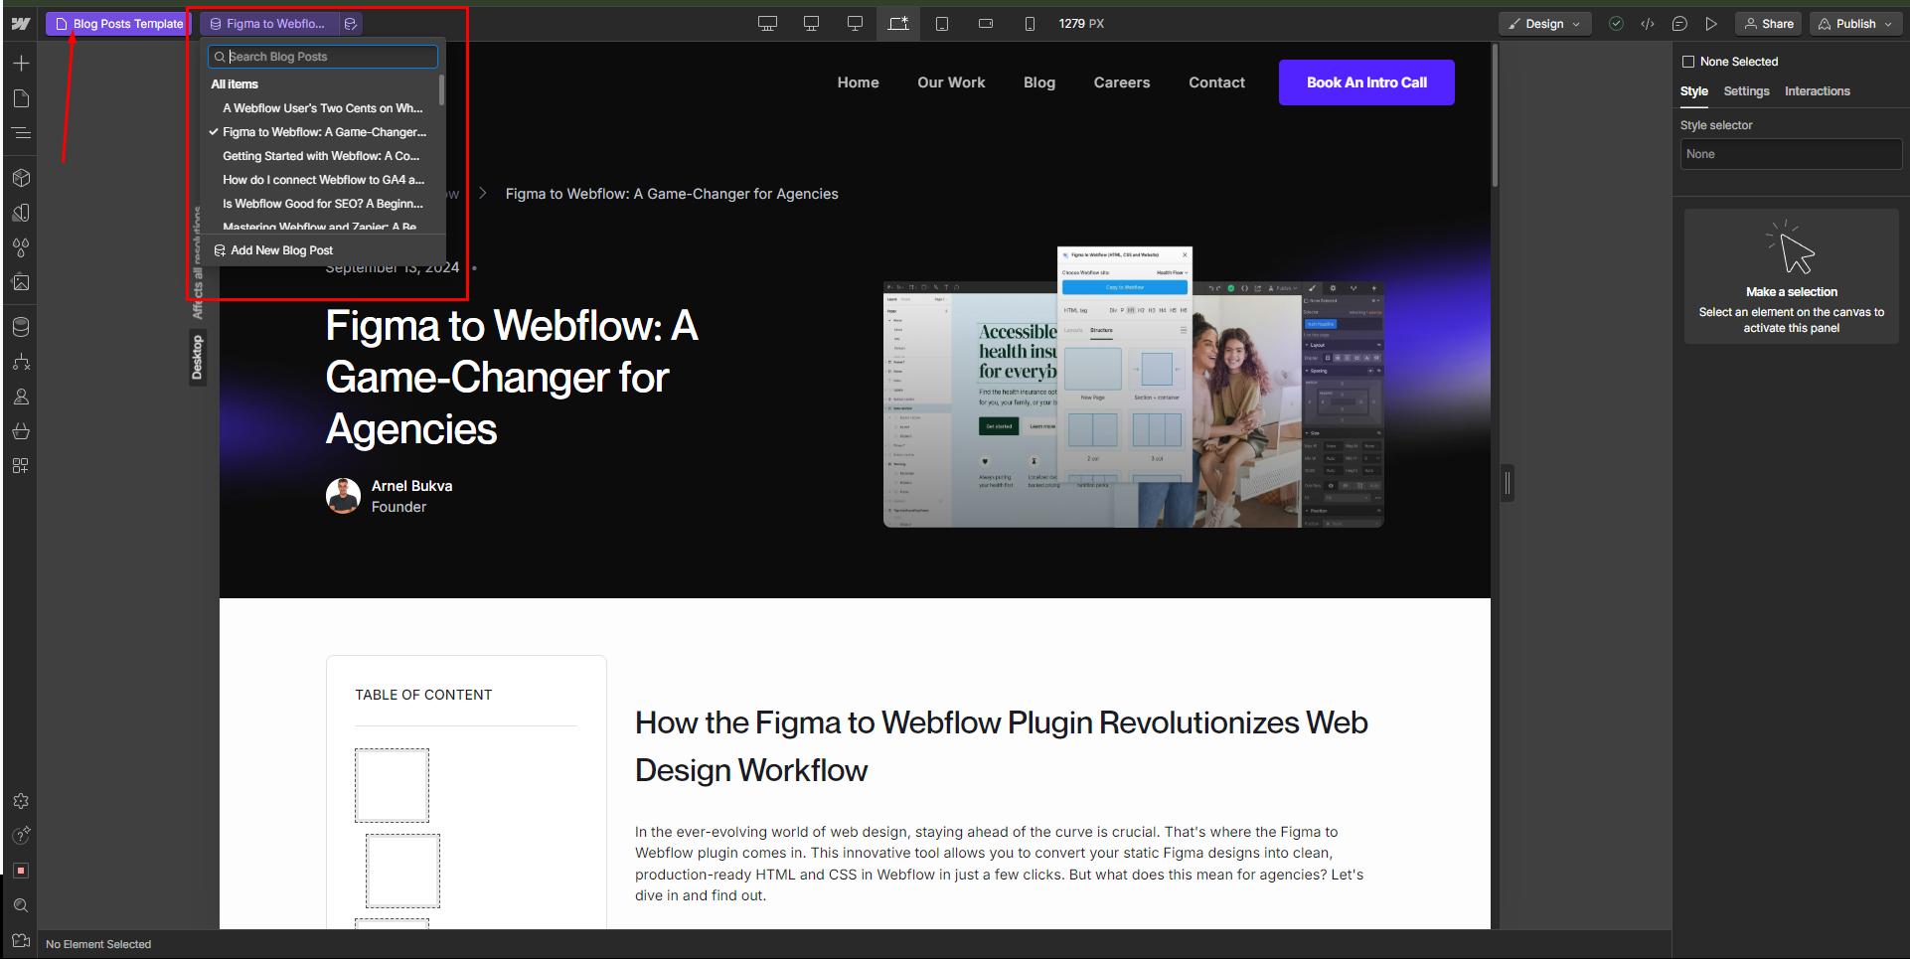The width and height of the screenshot is (1910, 959).
Task: Select 'Getting Started with Webflow: A Co...' item
Action: (321, 156)
